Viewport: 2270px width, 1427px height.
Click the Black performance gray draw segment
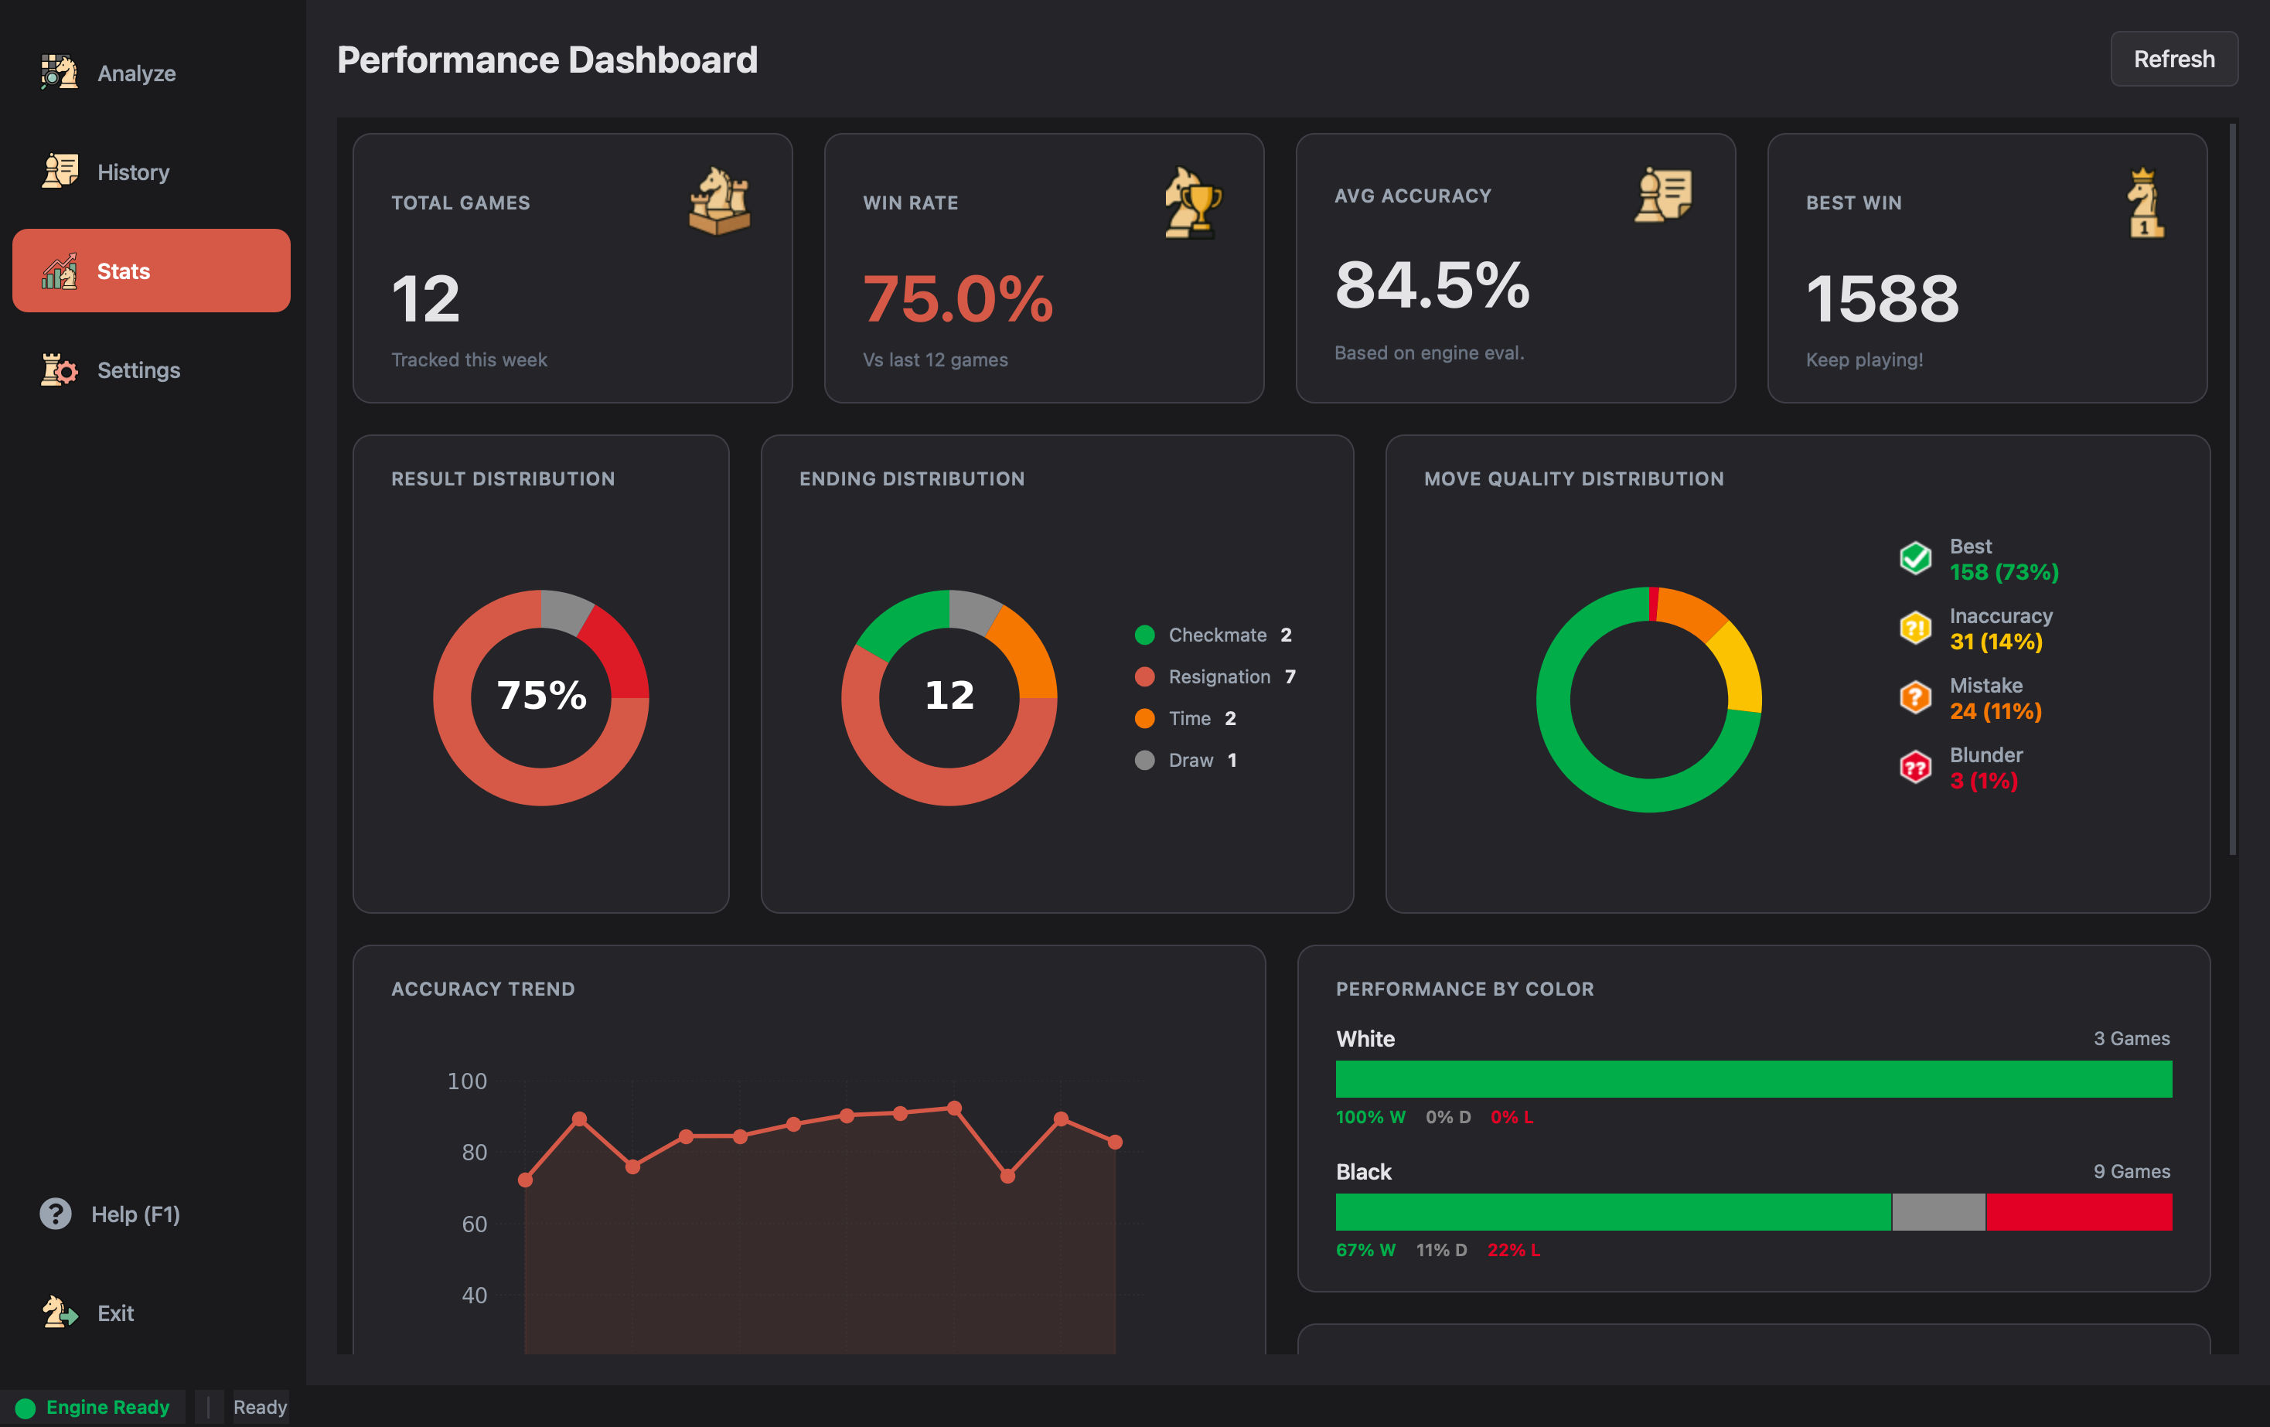tap(1938, 1212)
